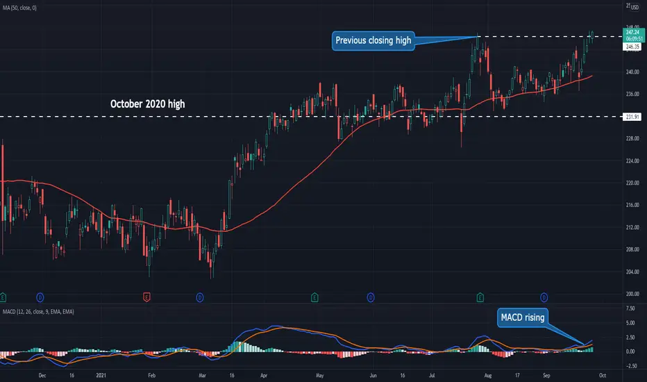Click the 2021 label on time axis
Image resolution: width=647 pixels, height=382 pixels.
click(x=101, y=375)
